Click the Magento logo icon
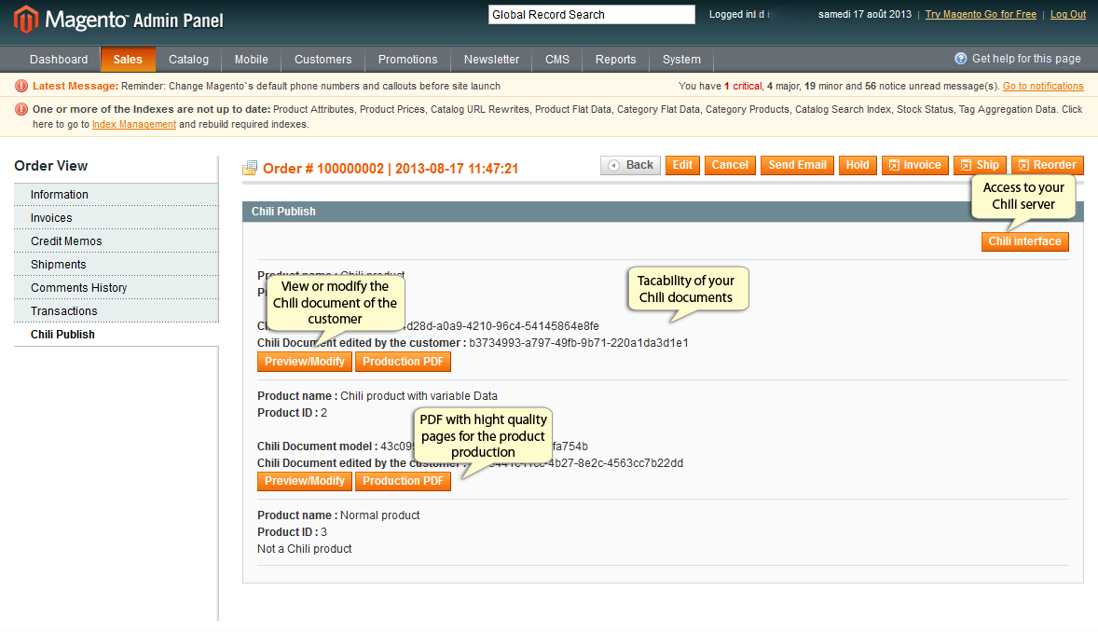1098x632 pixels. pos(26,19)
